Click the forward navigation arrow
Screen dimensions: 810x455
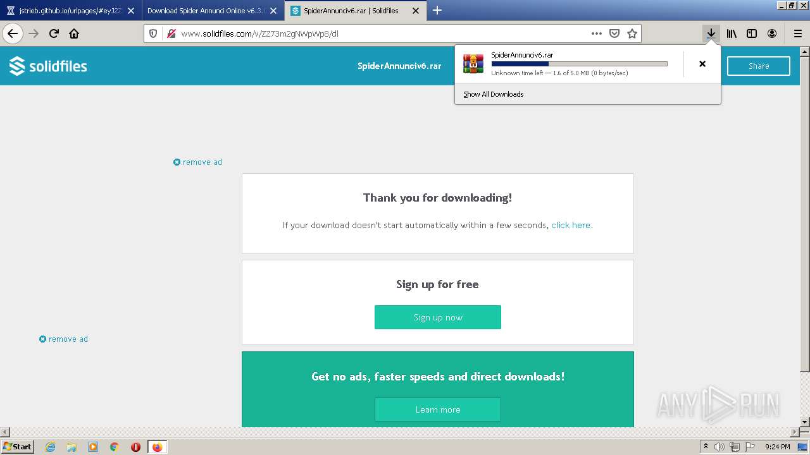(x=34, y=33)
